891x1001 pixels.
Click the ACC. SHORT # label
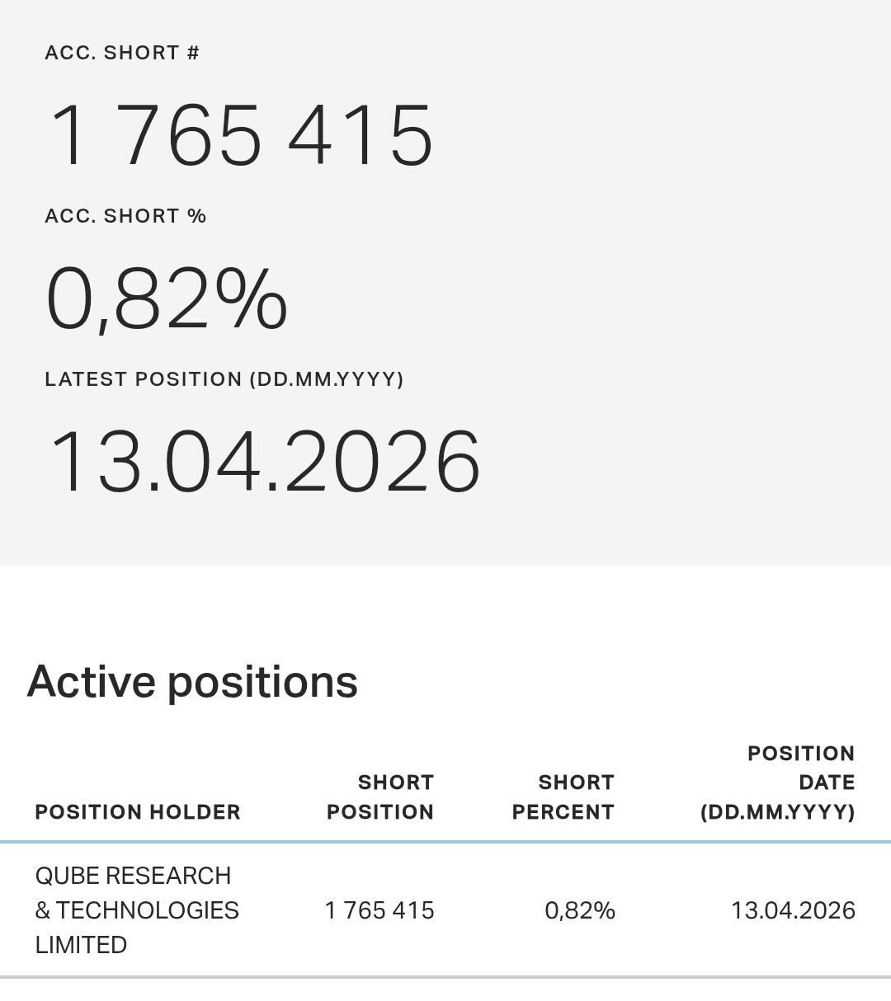(x=122, y=53)
